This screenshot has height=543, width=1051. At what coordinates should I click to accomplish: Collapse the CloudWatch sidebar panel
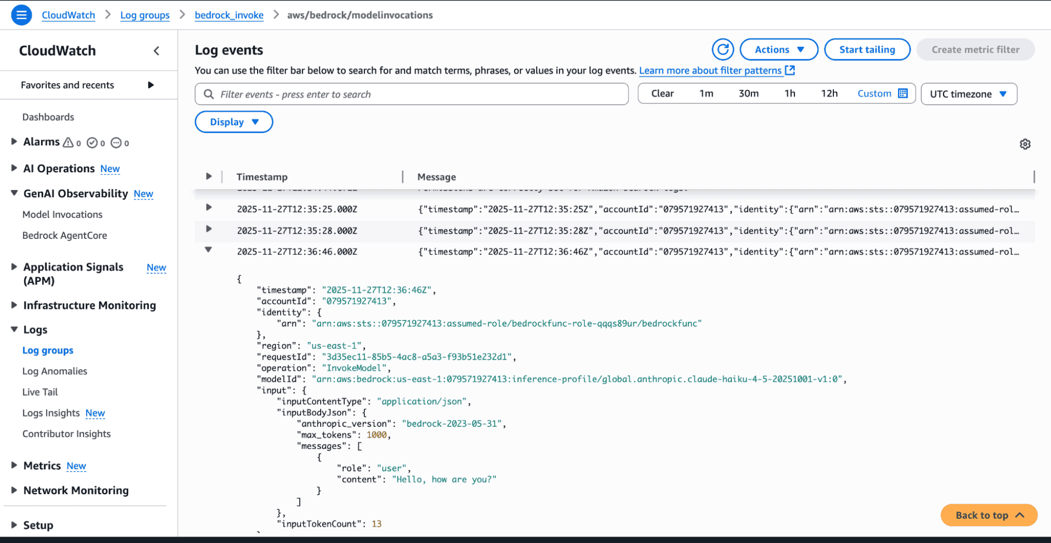tap(156, 51)
